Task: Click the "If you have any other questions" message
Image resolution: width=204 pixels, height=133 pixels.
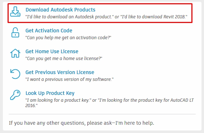Action: pyautogui.click(x=81, y=123)
